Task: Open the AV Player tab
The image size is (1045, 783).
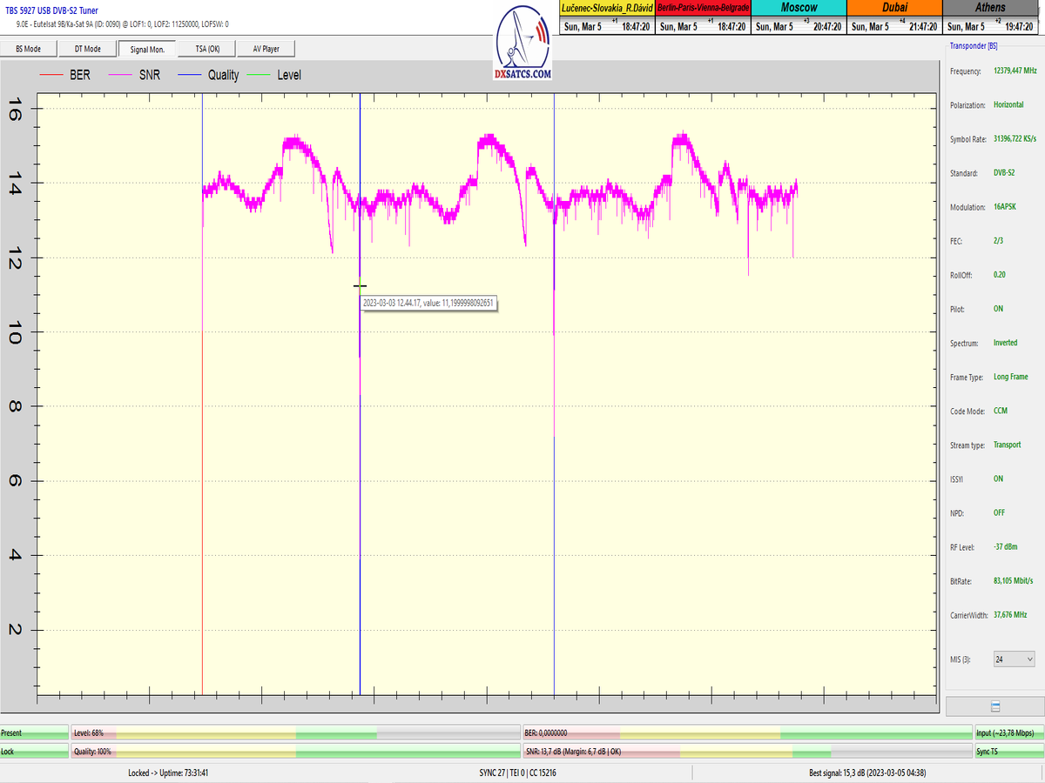Action: coord(266,49)
